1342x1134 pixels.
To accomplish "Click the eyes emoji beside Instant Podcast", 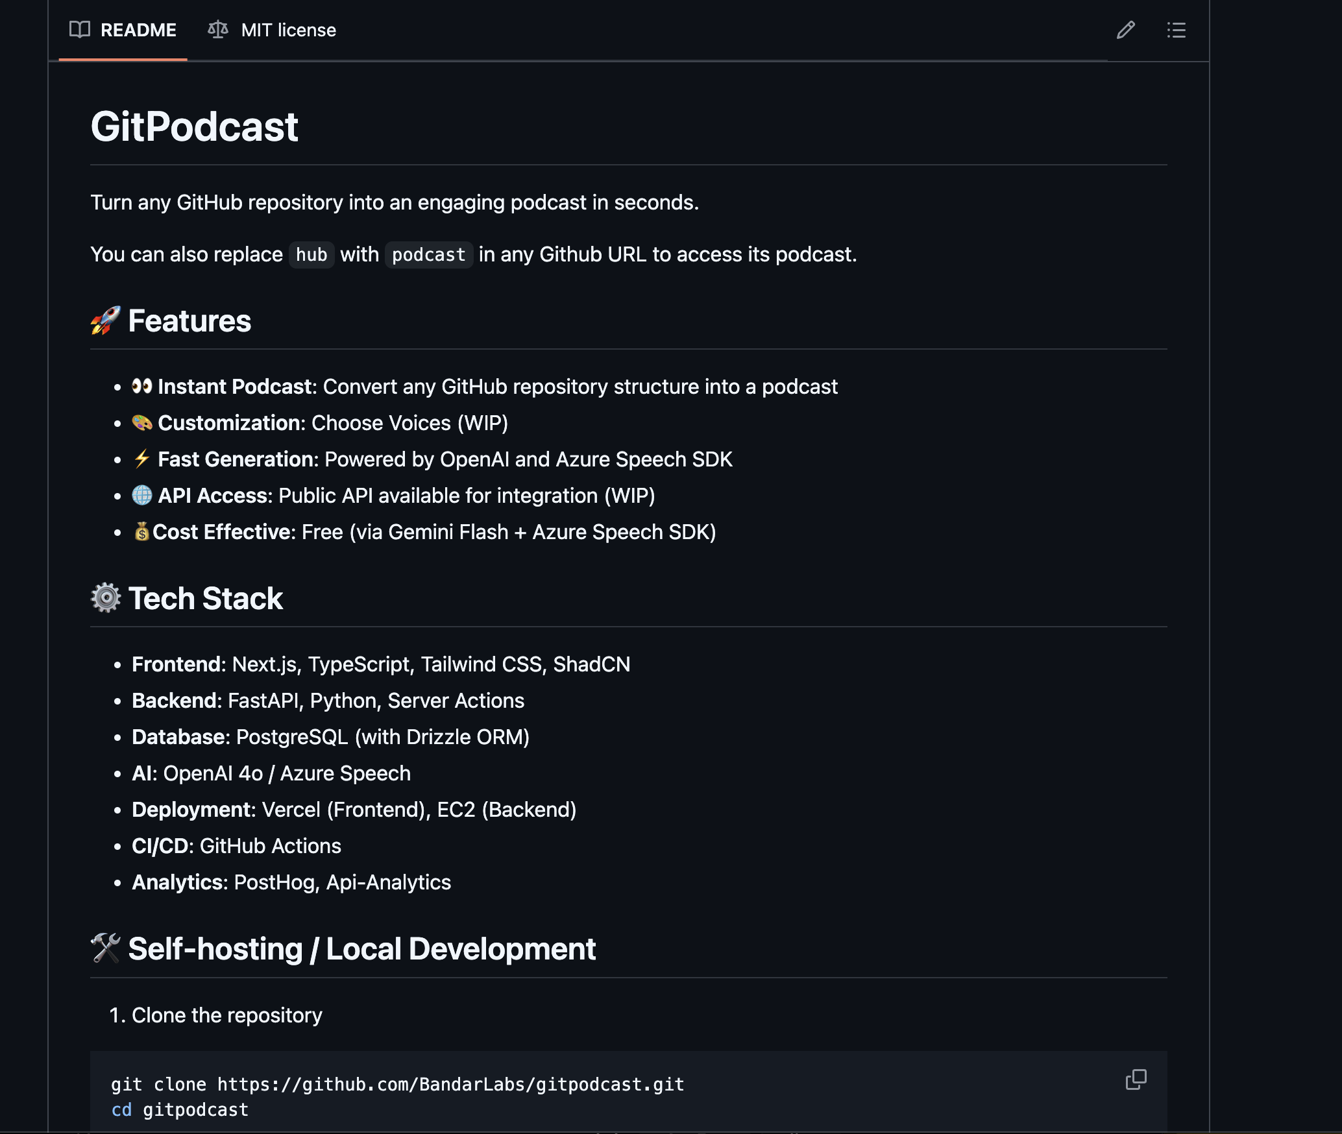I will (142, 386).
